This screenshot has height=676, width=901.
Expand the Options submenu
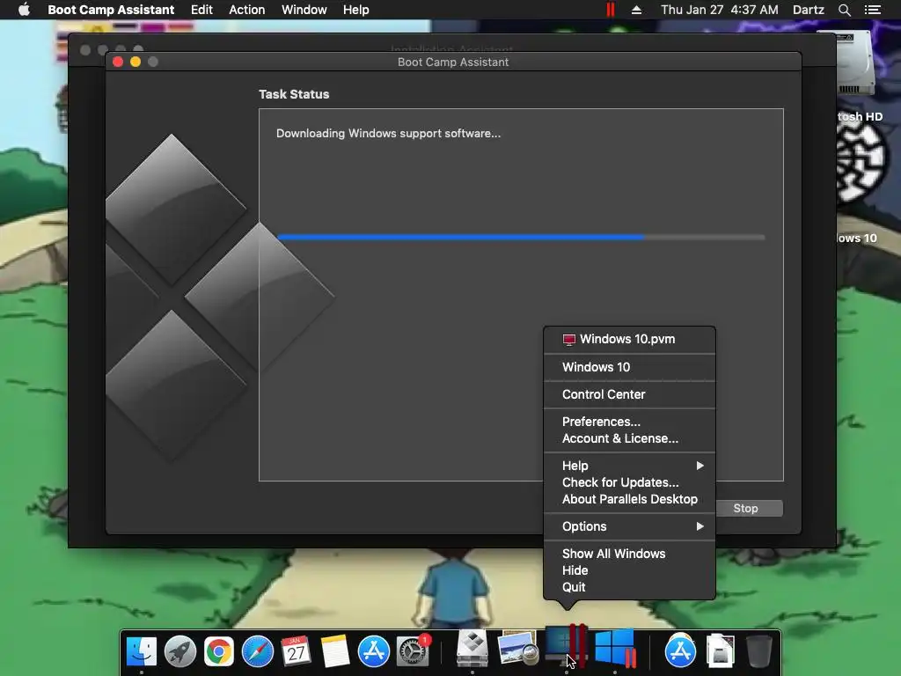pyautogui.click(x=629, y=526)
